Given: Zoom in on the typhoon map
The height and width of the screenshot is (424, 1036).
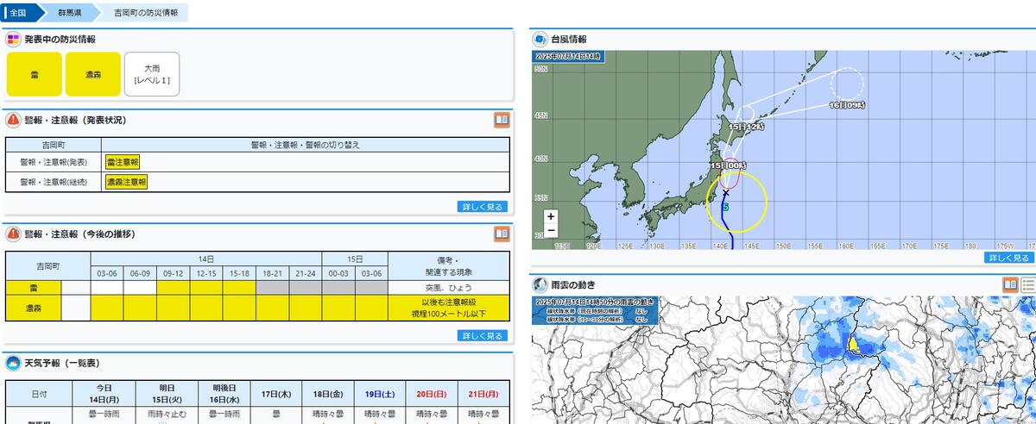Looking at the screenshot, I should (551, 216).
